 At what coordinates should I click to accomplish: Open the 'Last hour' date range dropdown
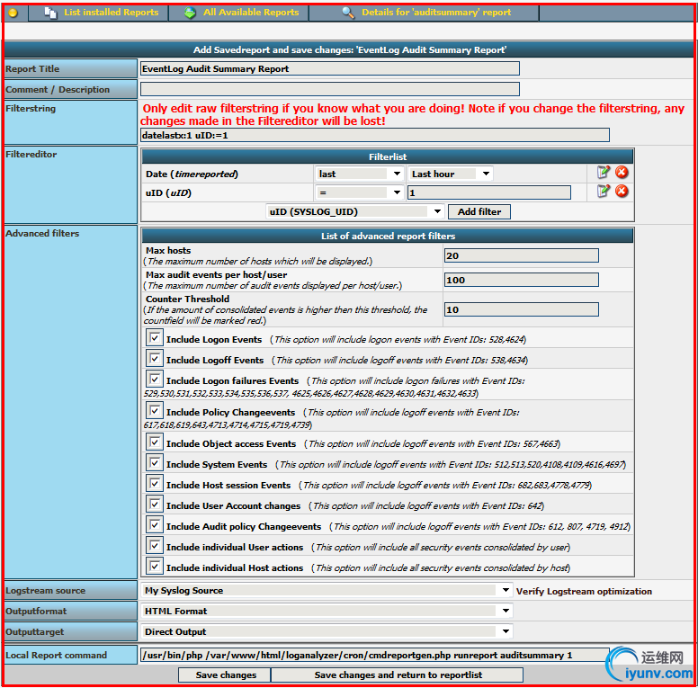451,174
